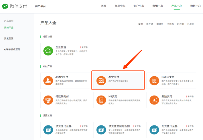Open the JSAPI支付 product title
203x140 pixels.
coord(62,77)
